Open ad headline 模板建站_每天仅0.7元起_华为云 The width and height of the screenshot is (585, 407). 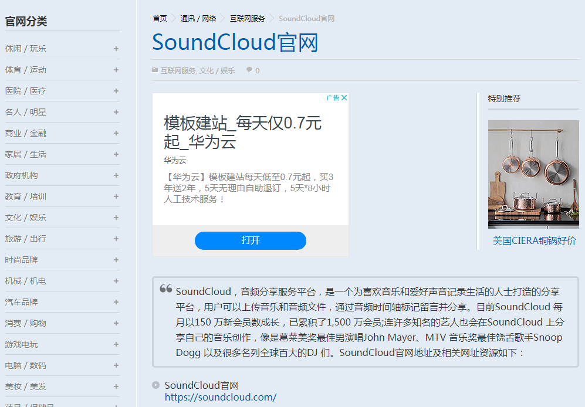(x=242, y=132)
